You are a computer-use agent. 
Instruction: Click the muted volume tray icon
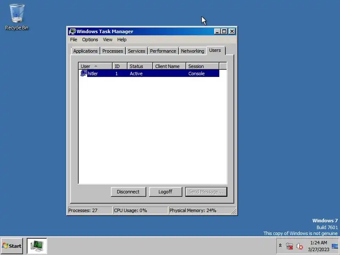[x=300, y=246]
